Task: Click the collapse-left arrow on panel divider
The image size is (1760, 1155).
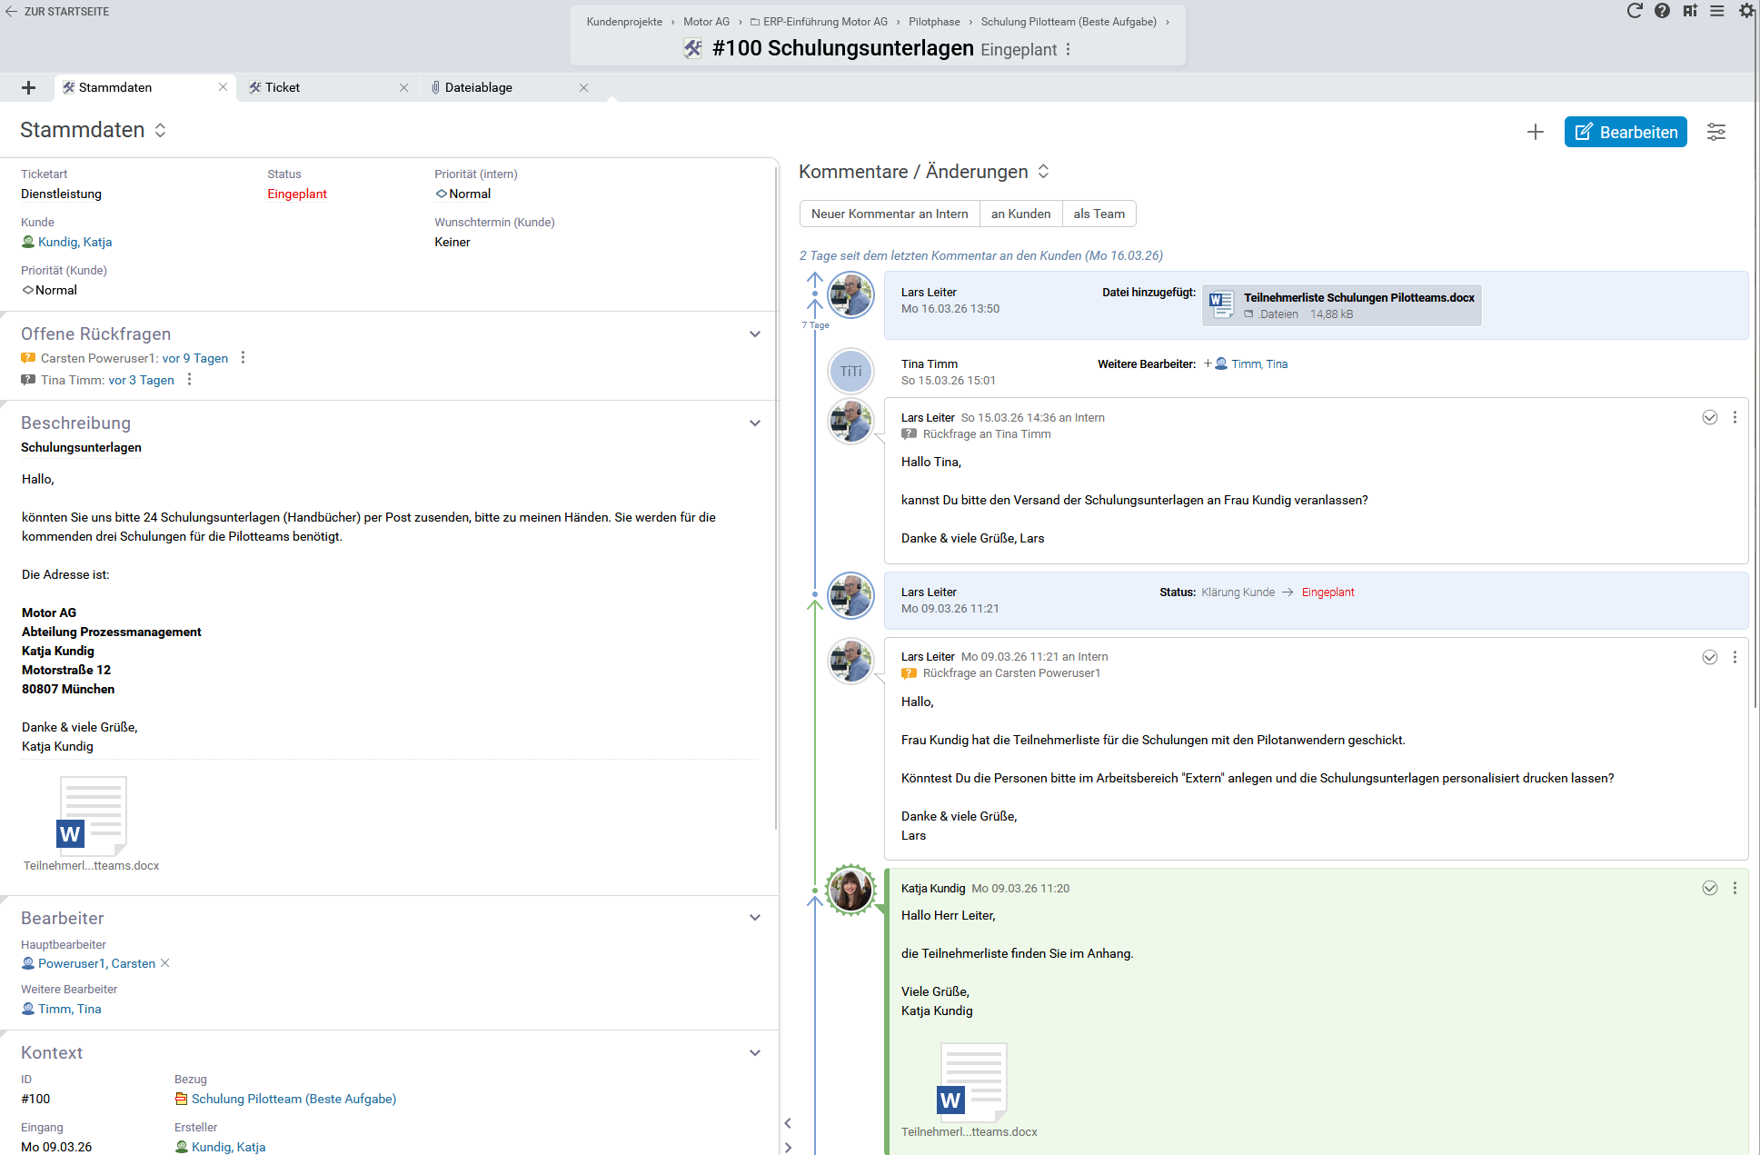Action: click(x=788, y=1123)
